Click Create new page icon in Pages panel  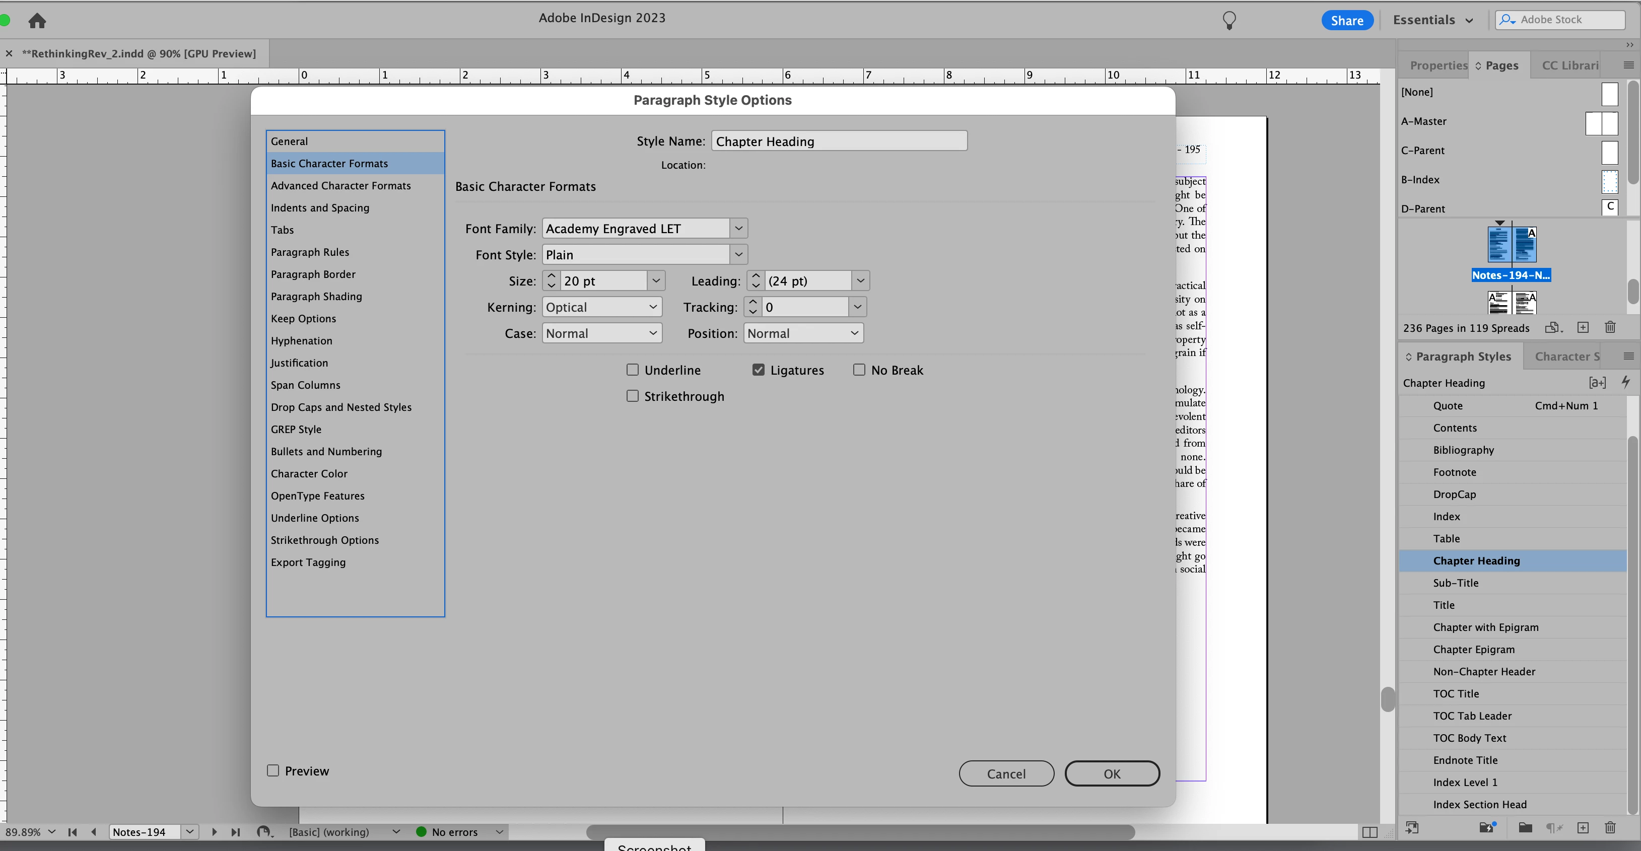1583,327
